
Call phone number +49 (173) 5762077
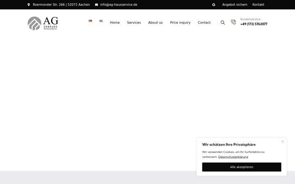(254, 24)
